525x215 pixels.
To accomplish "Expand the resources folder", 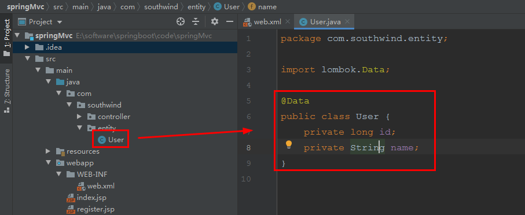I will coord(49,151).
